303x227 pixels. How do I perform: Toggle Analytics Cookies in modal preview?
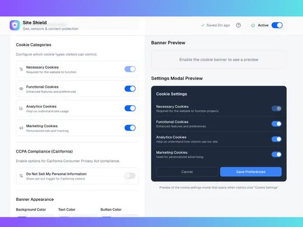coord(277,139)
